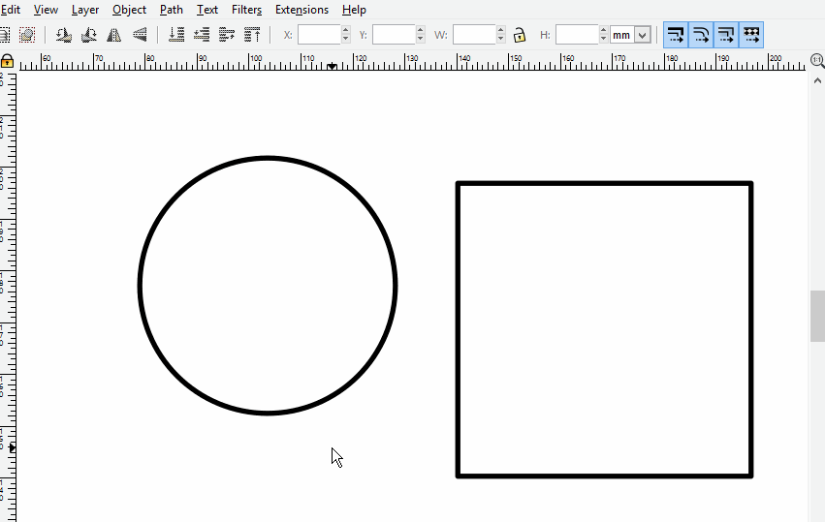Flip selection horizontally using toolbar icon
The width and height of the screenshot is (825, 522).
114,35
